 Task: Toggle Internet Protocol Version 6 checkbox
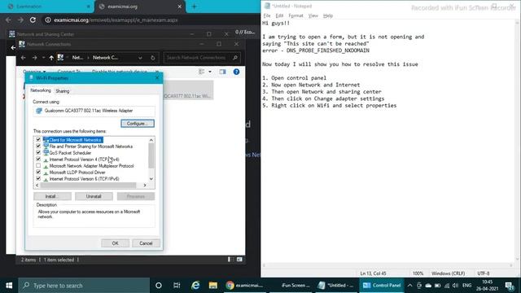click(38, 178)
